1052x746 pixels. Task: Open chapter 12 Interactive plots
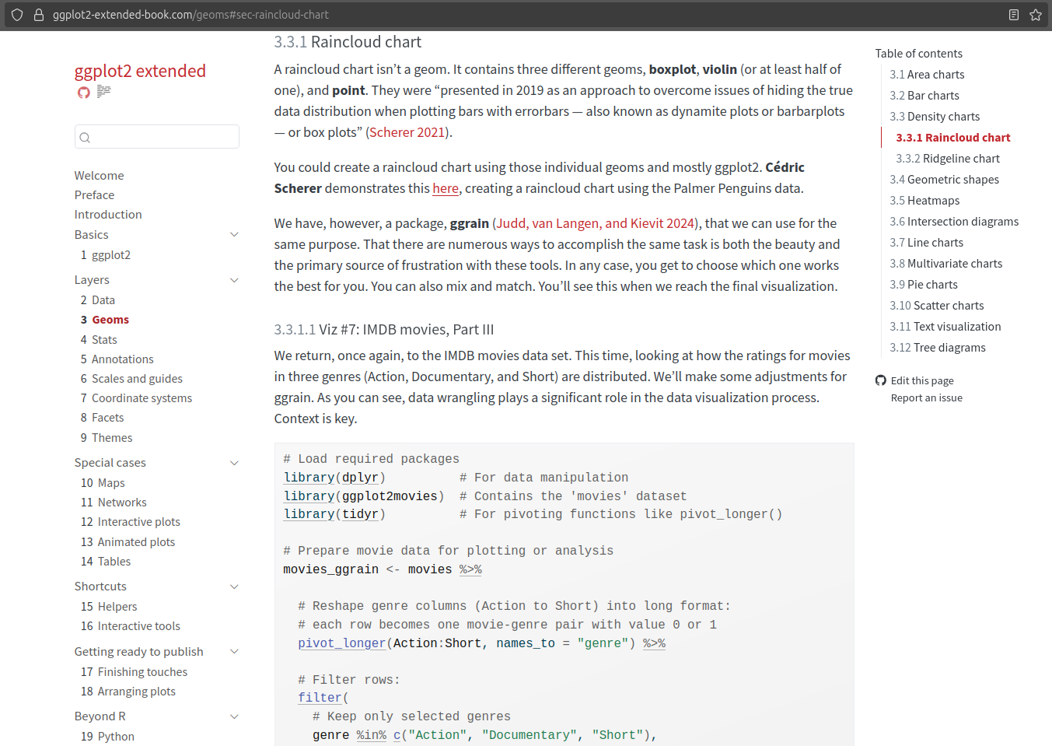131,522
